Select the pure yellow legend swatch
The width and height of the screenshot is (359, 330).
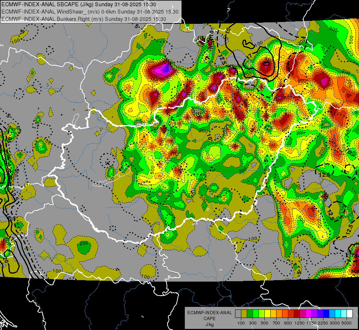coord(267,314)
